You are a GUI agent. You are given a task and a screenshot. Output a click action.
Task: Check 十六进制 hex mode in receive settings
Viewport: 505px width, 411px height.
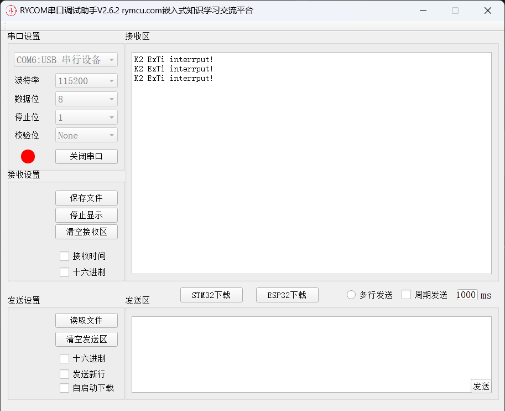pyautogui.click(x=64, y=271)
